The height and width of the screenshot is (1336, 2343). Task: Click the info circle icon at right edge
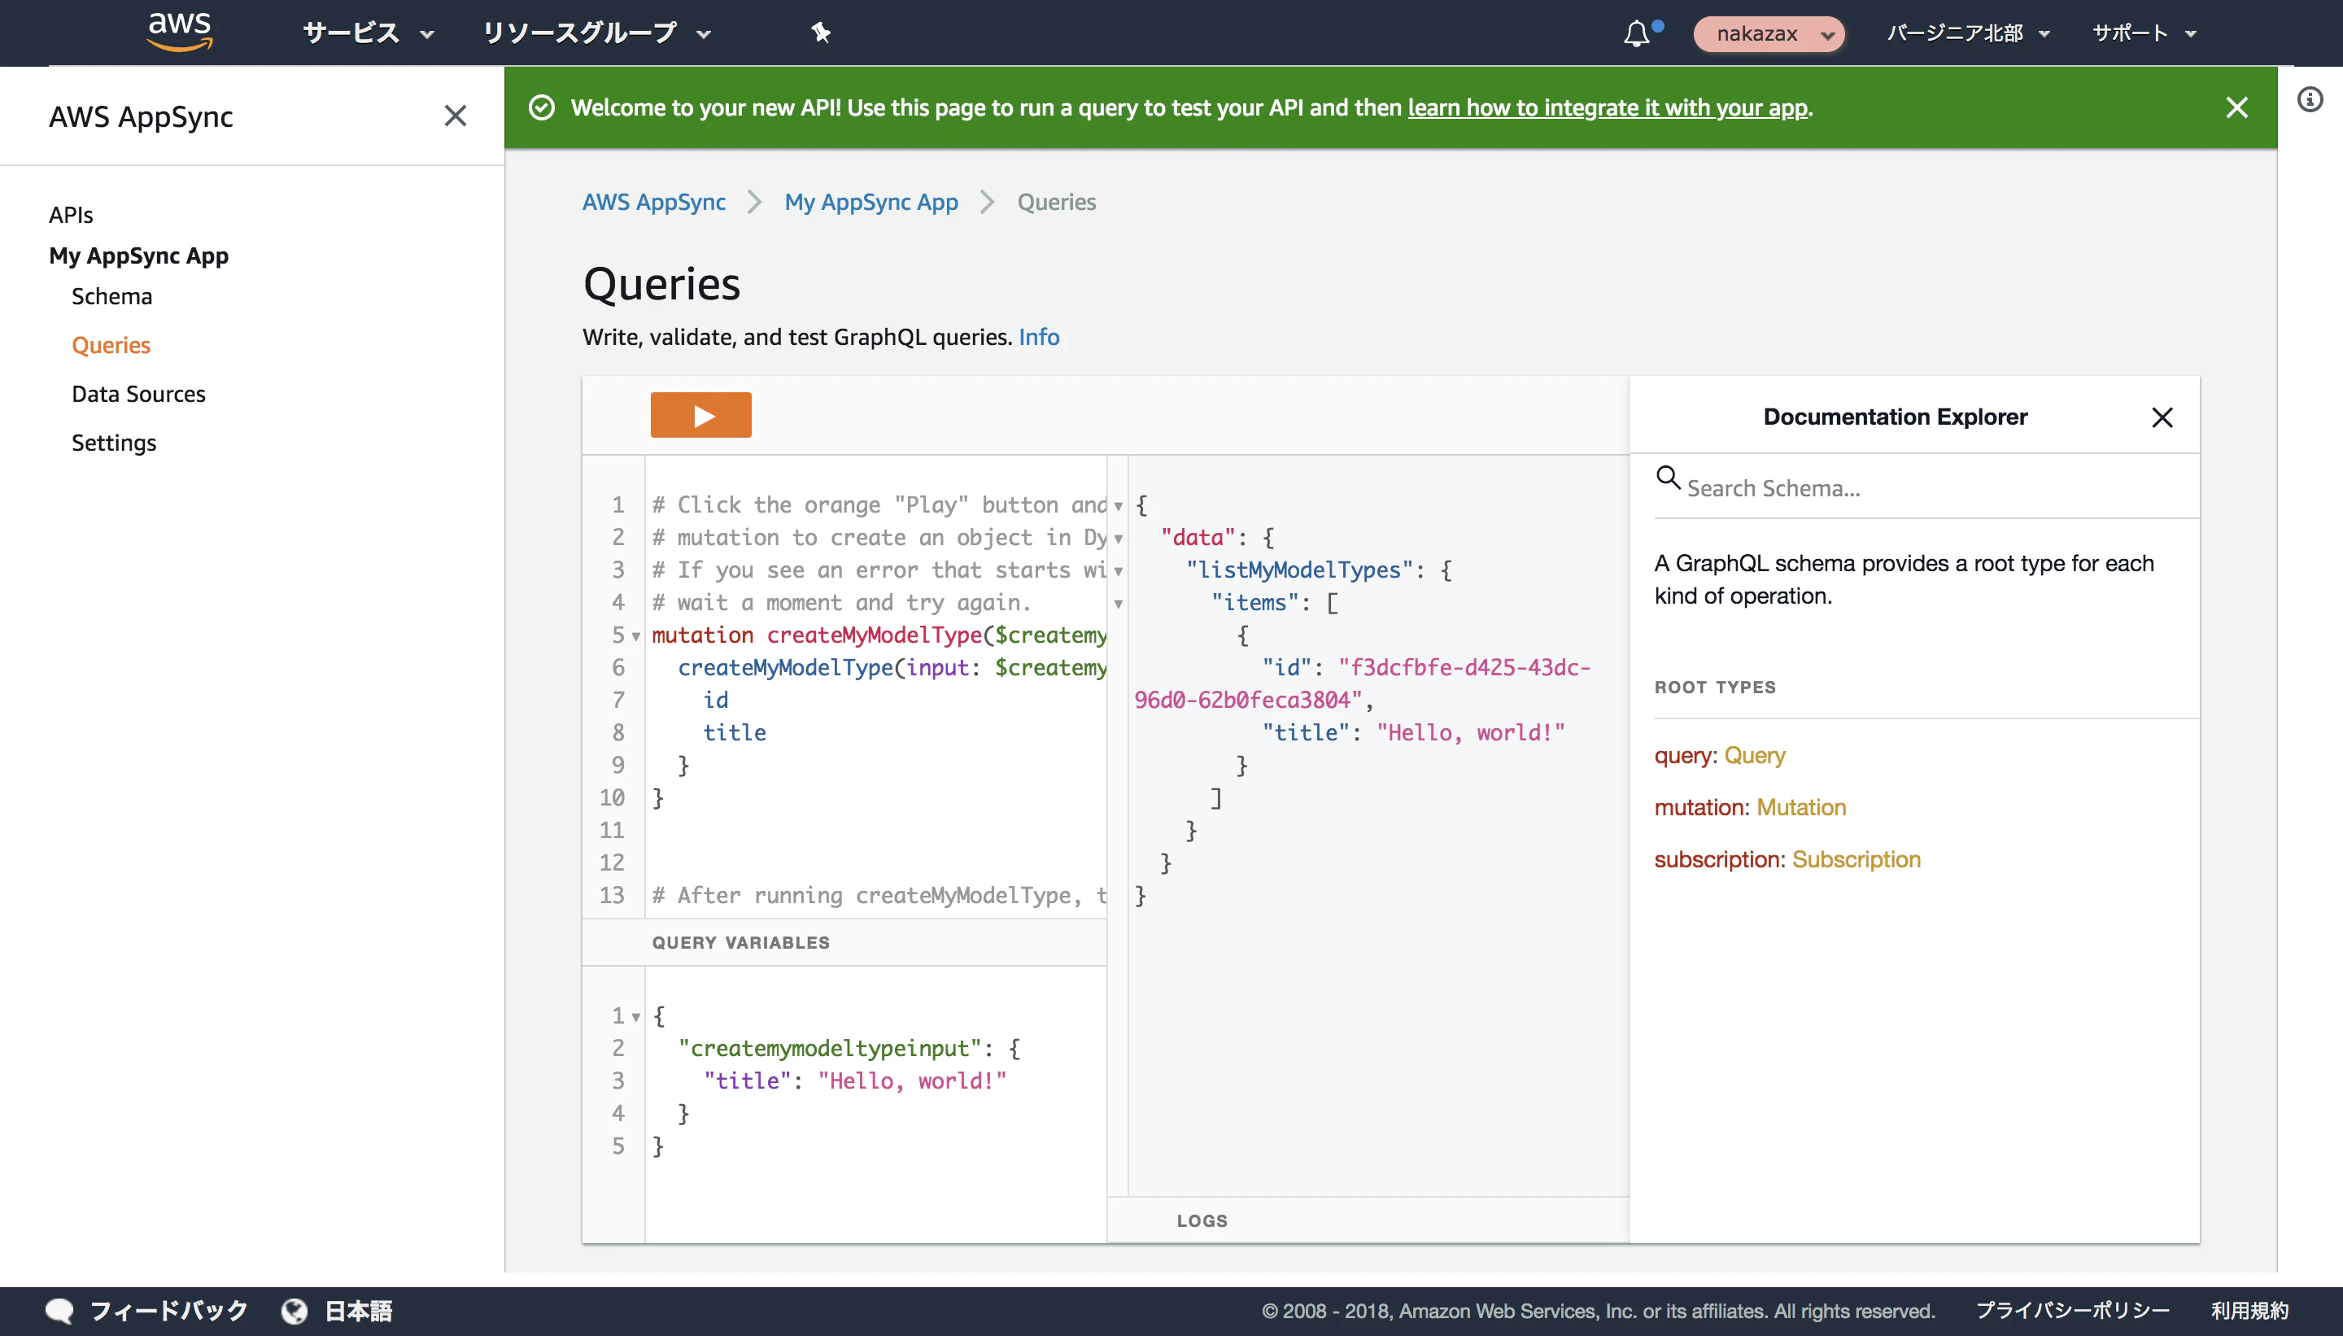(x=2310, y=99)
